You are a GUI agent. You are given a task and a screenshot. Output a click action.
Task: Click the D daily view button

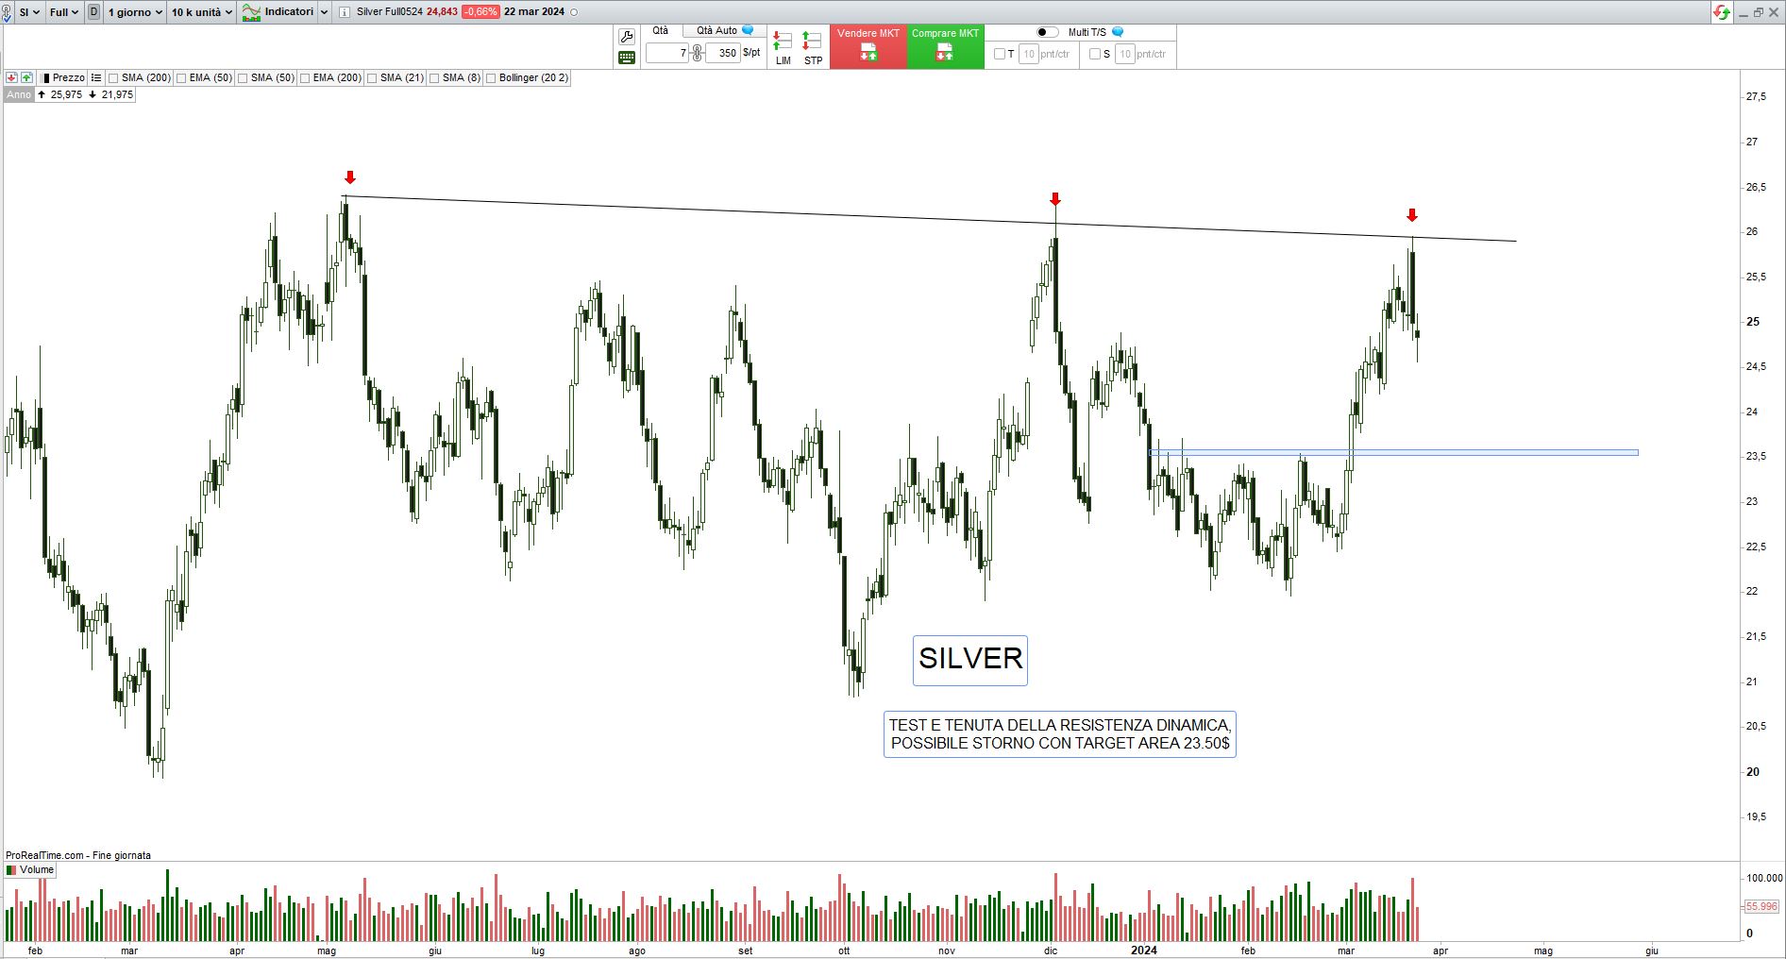click(x=94, y=12)
